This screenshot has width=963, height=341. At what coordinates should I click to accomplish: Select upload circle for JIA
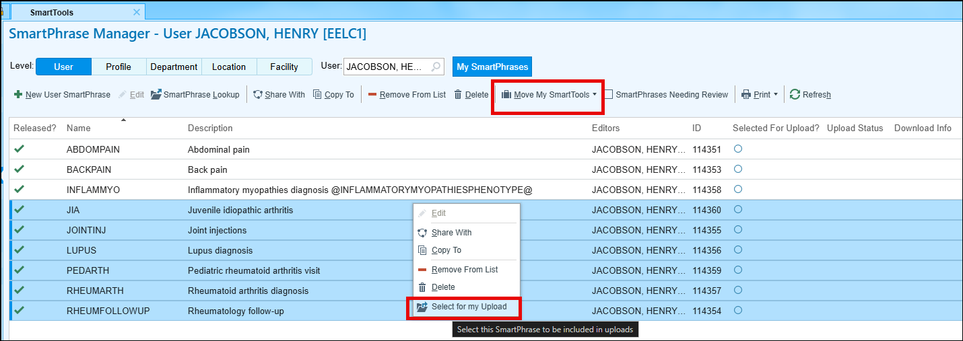[x=737, y=209]
